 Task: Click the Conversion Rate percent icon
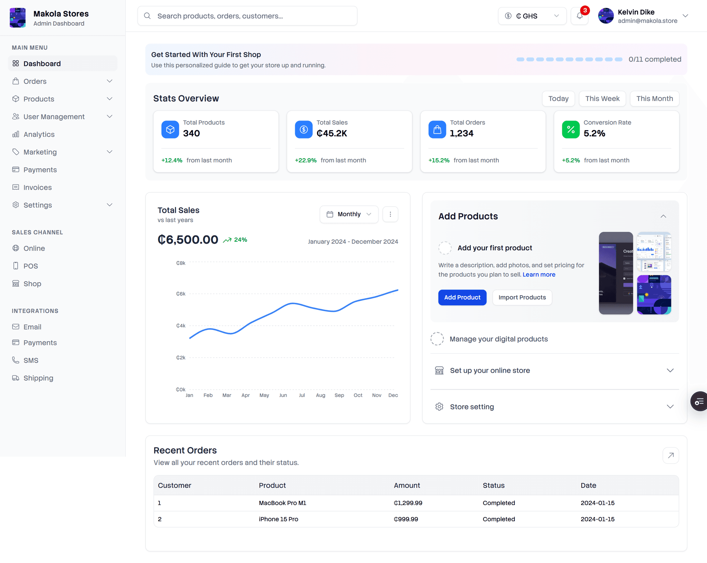(x=571, y=130)
